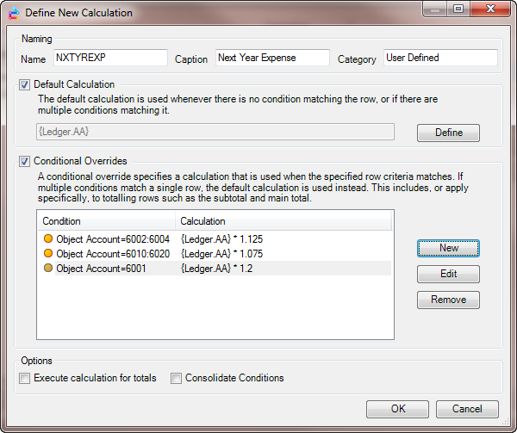Remove the selected conditional override
Screen dimensions: 517x433
(x=448, y=300)
